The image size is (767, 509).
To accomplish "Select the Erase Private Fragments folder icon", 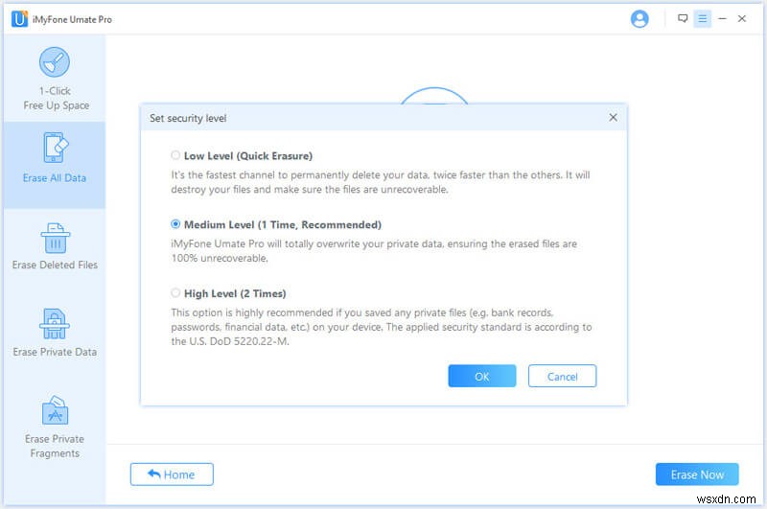I will (56, 410).
